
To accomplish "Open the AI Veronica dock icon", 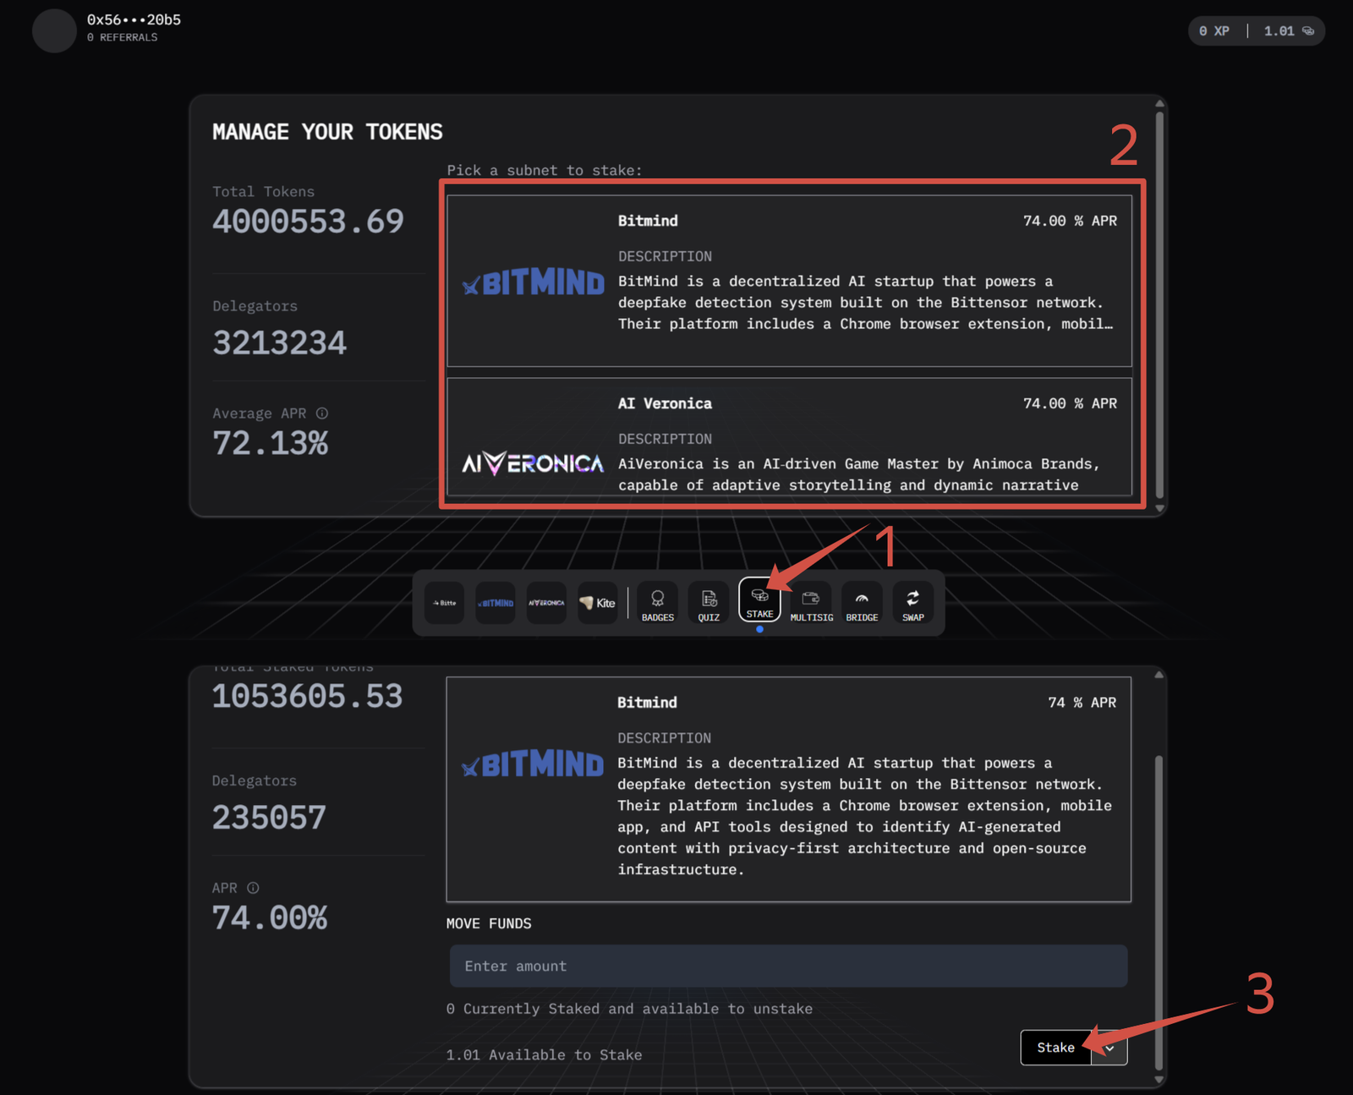I will (546, 603).
